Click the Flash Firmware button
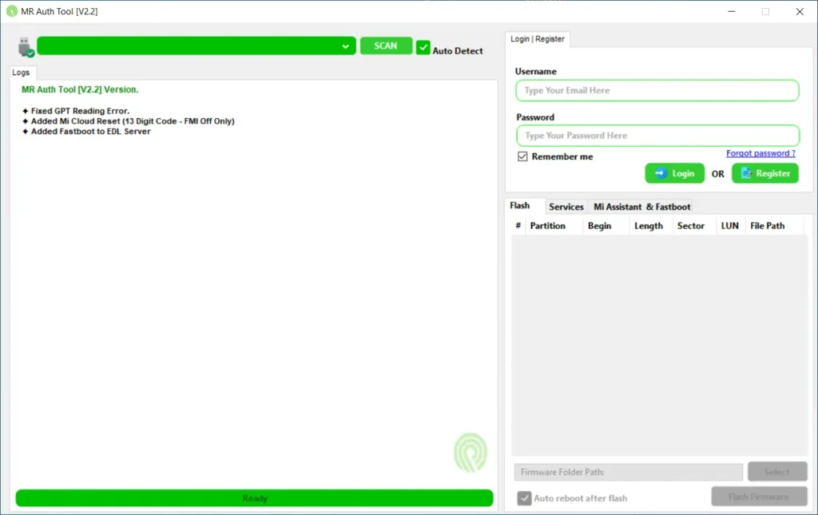The image size is (818, 515). tap(759, 497)
